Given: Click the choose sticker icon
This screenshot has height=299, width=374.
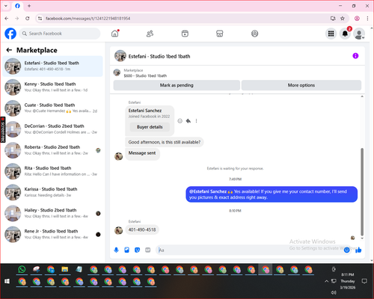Looking at the screenshot, I should [x=137, y=250].
